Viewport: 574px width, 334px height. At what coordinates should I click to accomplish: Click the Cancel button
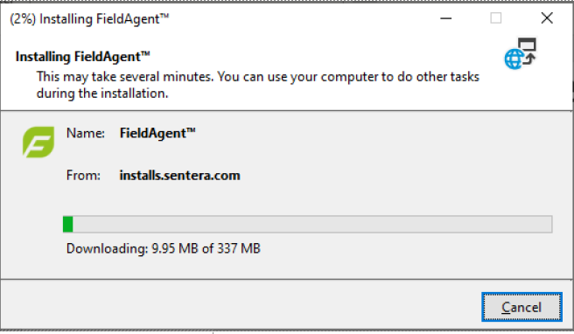pos(521,307)
